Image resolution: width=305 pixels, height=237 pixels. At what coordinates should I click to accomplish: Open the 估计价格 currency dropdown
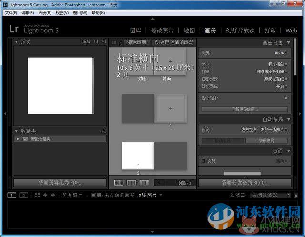[x=286, y=98]
